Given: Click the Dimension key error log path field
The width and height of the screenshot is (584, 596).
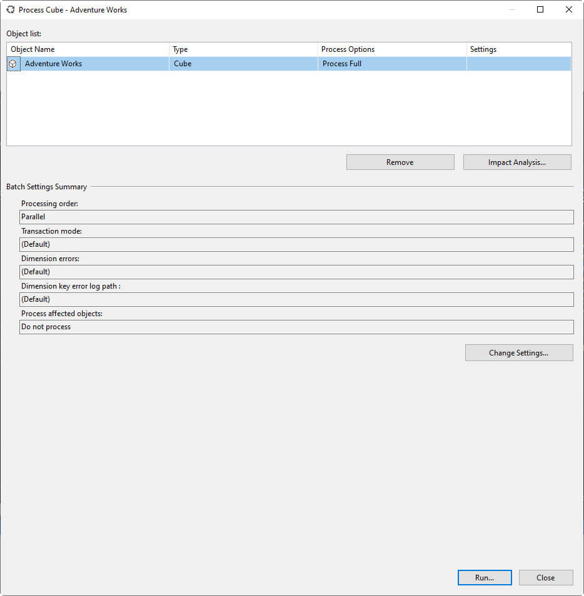Looking at the screenshot, I should tap(296, 299).
